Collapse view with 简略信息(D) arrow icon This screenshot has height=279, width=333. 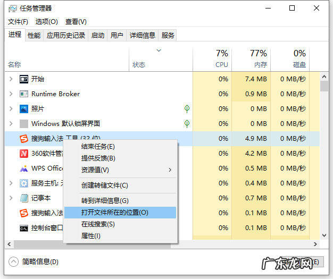coord(14,261)
